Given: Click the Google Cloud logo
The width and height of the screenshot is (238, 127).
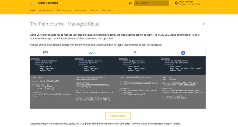Looking at the screenshot, I should pos(135,53).
